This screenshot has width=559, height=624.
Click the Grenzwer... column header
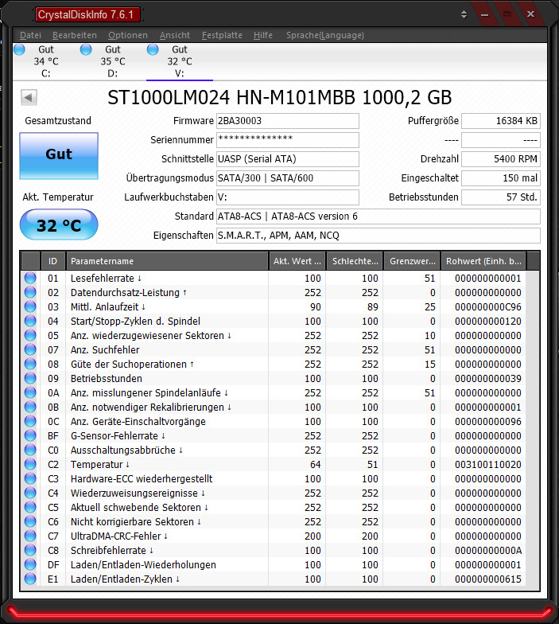(412, 261)
